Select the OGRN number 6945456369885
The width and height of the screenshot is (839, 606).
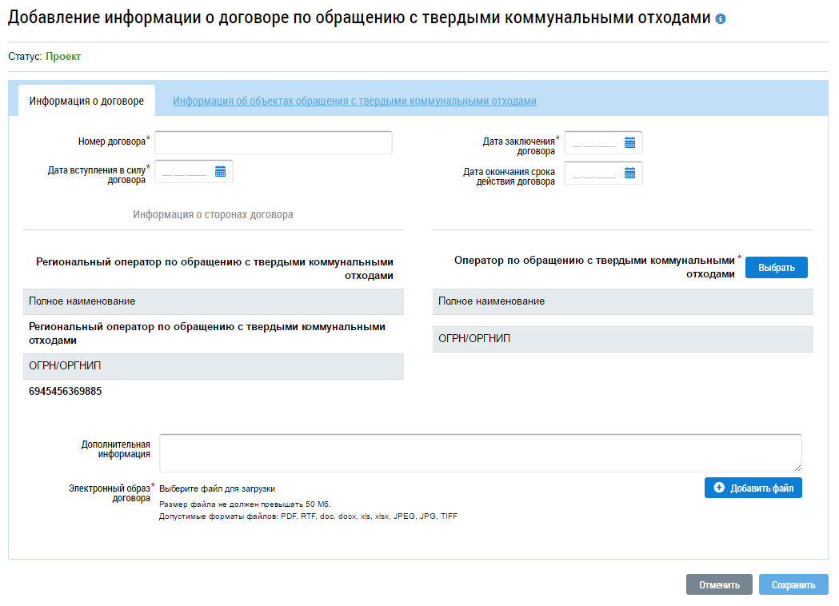click(x=66, y=392)
